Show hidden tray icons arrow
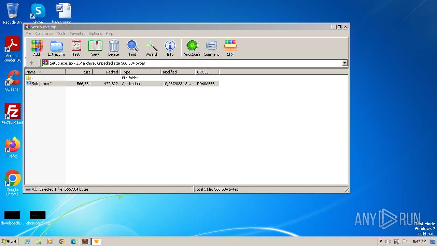437x246 pixels. point(381,242)
